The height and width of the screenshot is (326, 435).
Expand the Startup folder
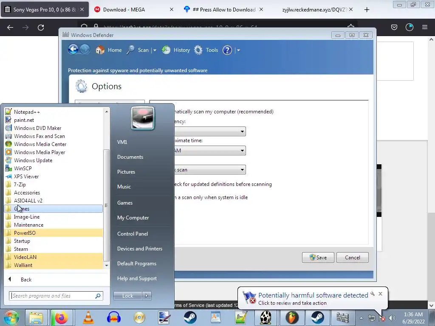point(54,241)
